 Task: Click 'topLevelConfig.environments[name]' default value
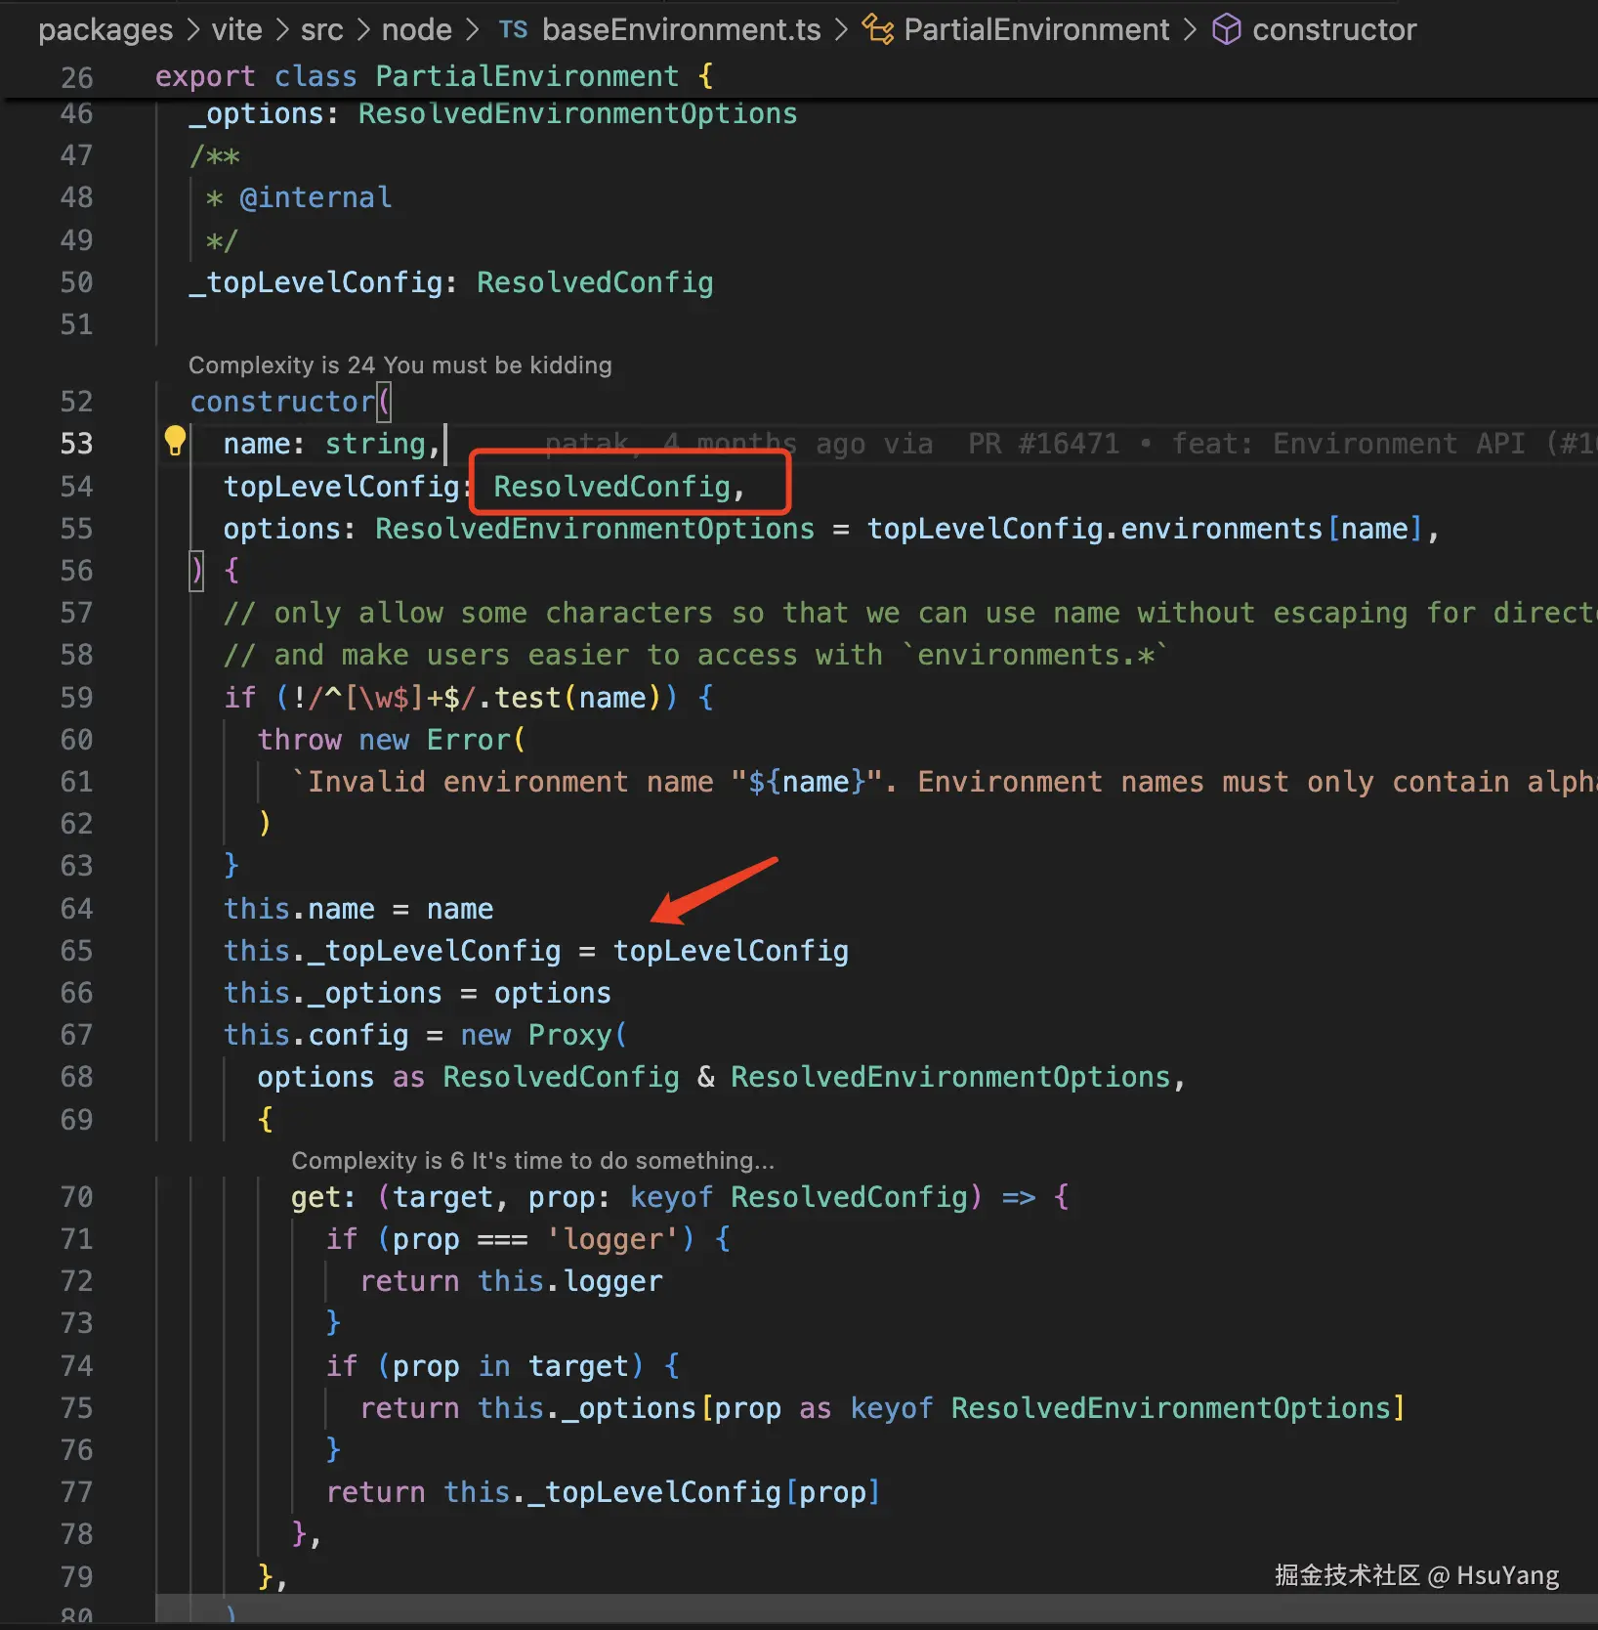point(1145,529)
